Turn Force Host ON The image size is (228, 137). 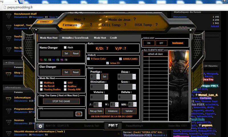(x=149, y=43)
